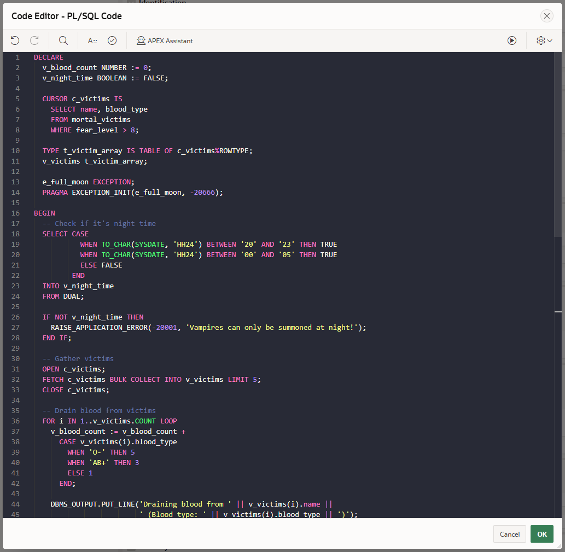Click 'SELECT name, blood_type' line
Screen dimensions: 565x552
pos(99,109)
